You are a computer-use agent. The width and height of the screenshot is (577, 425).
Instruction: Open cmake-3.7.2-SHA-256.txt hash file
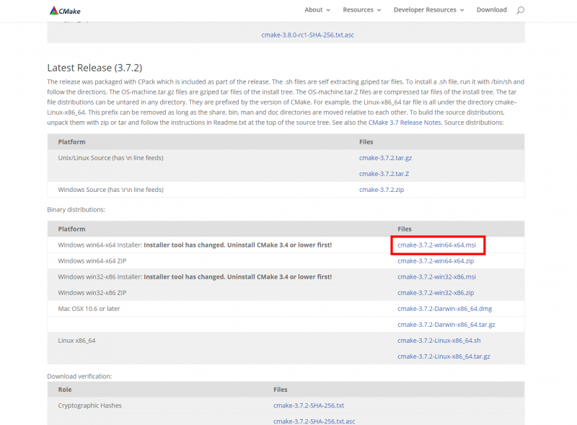(309, 406)
